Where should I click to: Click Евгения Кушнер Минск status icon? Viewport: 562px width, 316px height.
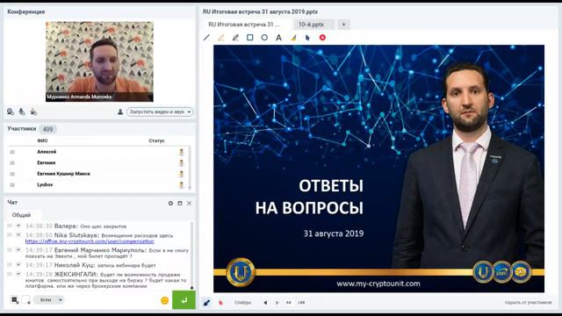pyautogui.click(x=182, y=174)
